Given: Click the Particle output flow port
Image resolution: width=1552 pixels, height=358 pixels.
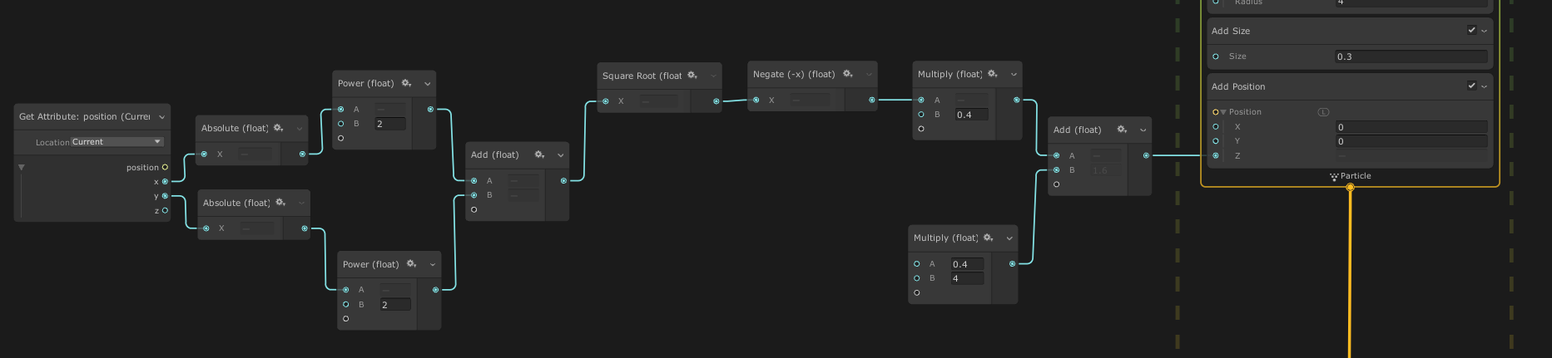Looking at the screenshot, I should click(1350, 187).
